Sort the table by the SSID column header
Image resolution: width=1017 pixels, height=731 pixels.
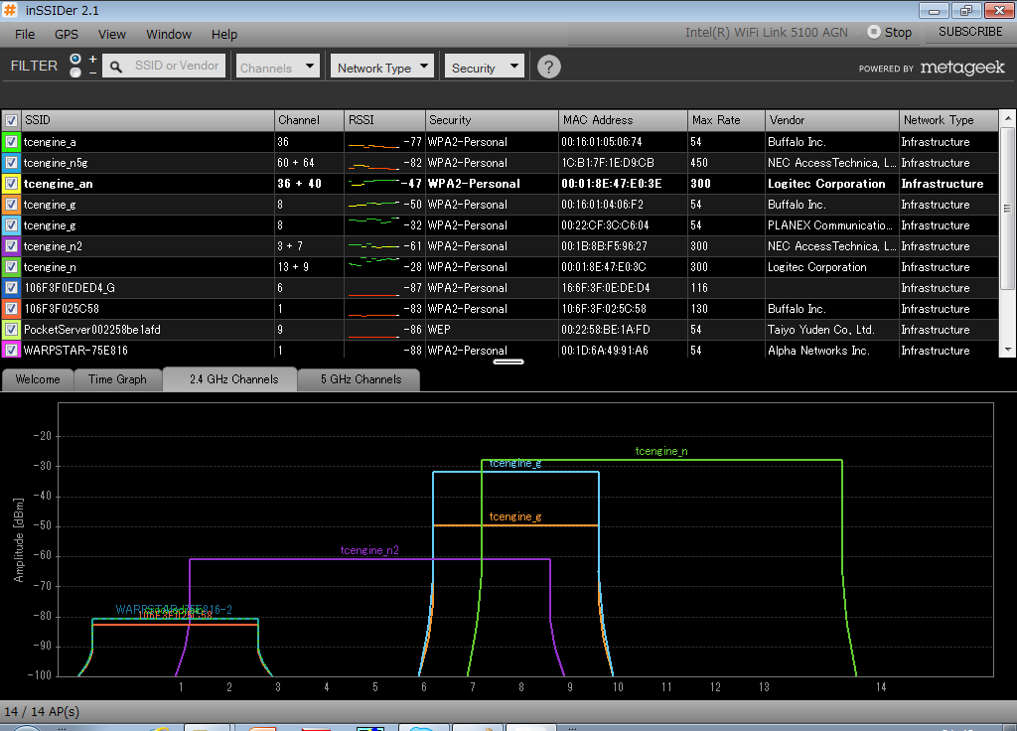(148, 120)
